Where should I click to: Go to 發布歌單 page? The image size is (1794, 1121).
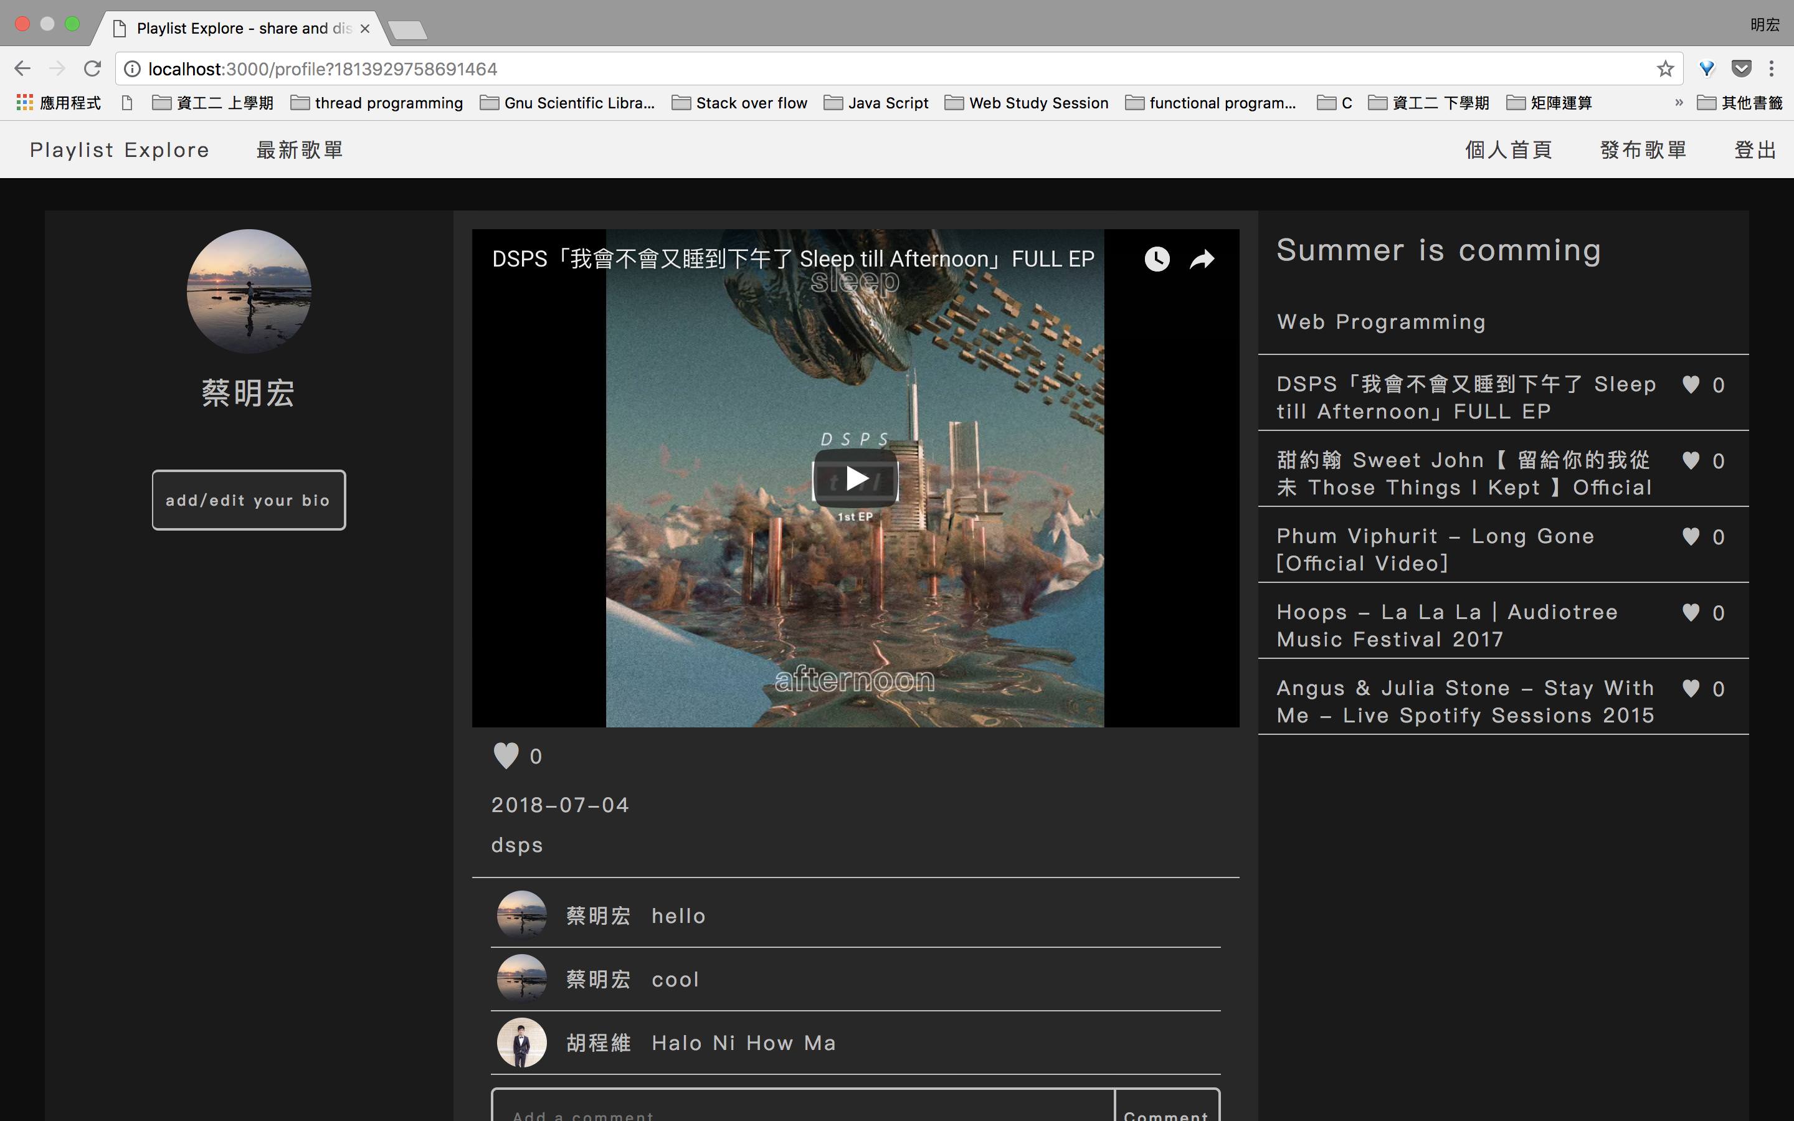[1643, 149]
